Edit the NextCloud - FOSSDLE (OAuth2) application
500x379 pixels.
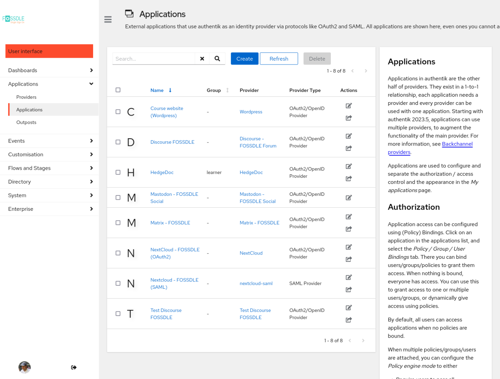349,247
